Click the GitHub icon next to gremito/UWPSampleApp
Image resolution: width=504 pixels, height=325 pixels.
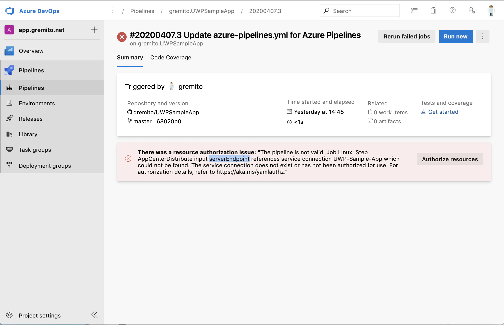[130, 112]
